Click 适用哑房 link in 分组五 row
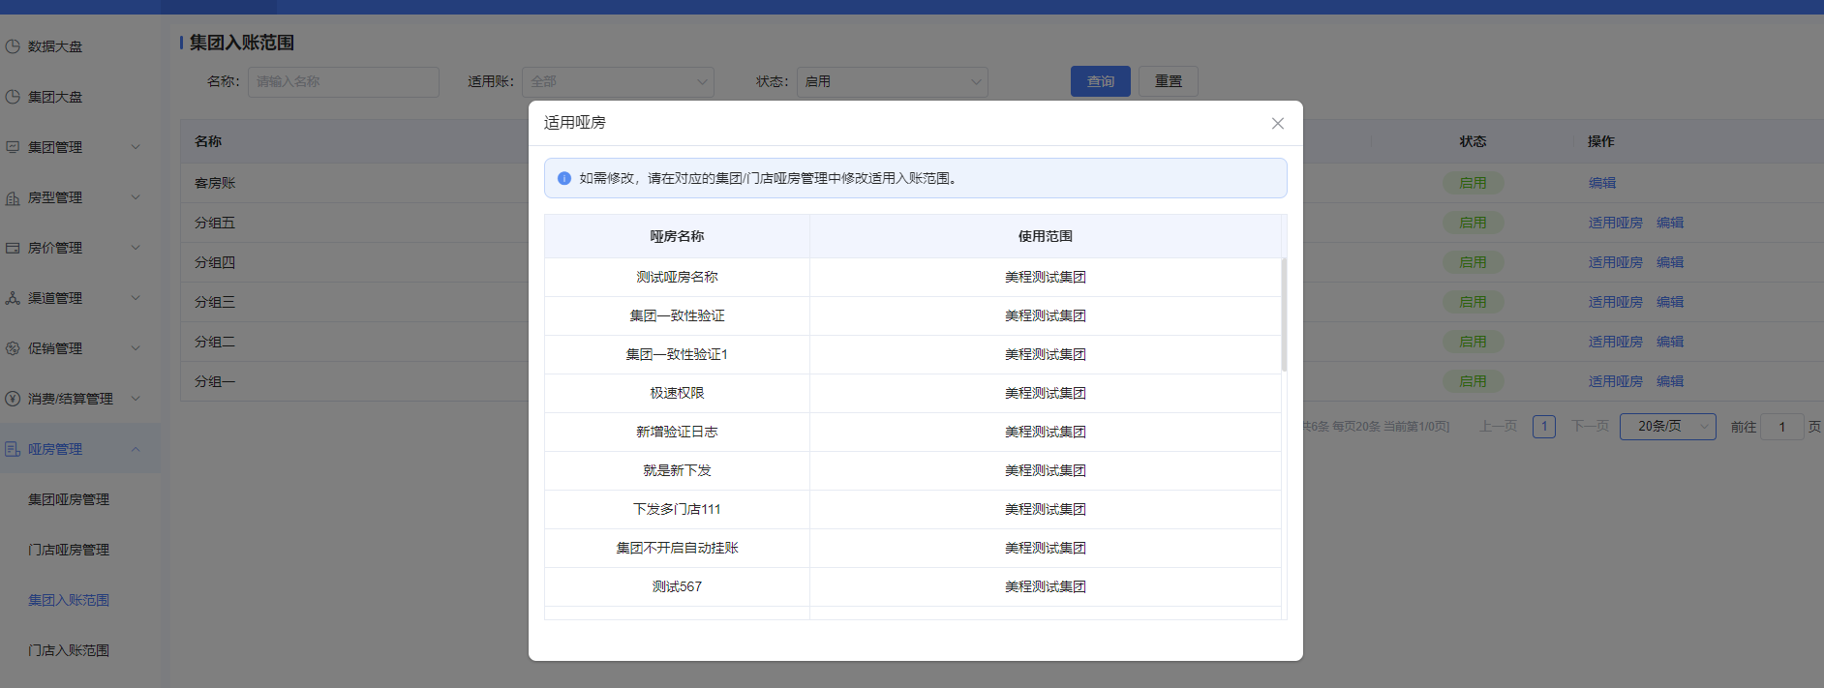Image resolution: width=1824 pixels, height=688 pixels. (1616, 223)
